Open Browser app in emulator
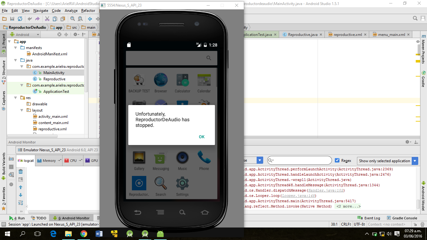 (x=161, y=83)
